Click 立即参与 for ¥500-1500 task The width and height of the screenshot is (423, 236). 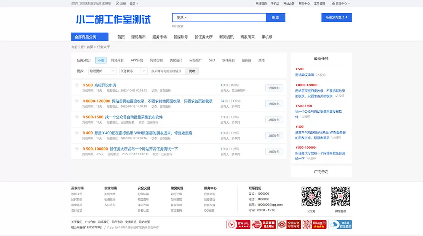[x=274, y=120]
